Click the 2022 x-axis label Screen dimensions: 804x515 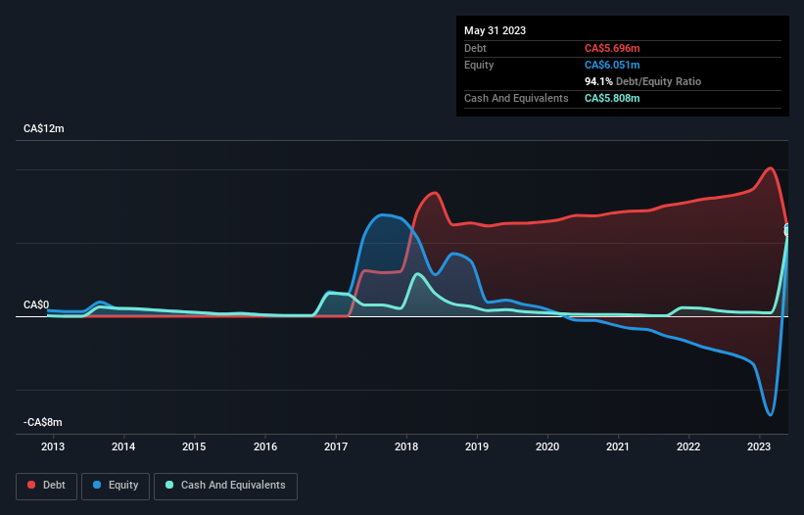point(688,446)
